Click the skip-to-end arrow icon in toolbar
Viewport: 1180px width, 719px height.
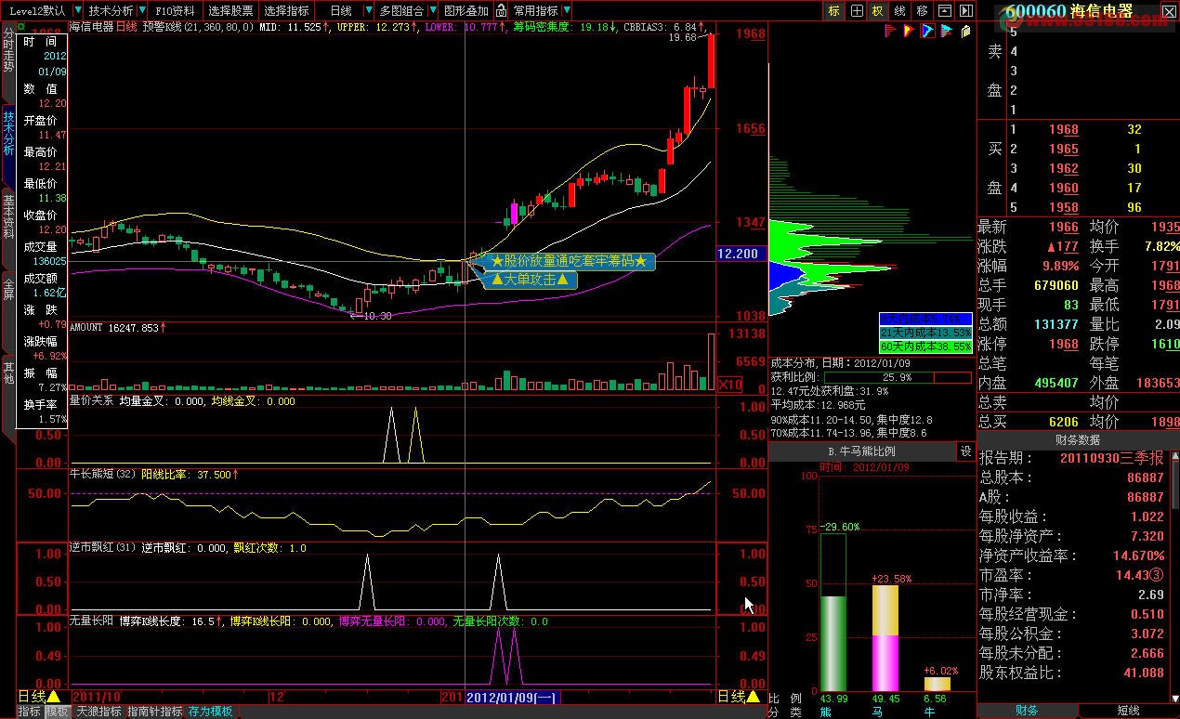pyautogui.click(x=968, y=11)
